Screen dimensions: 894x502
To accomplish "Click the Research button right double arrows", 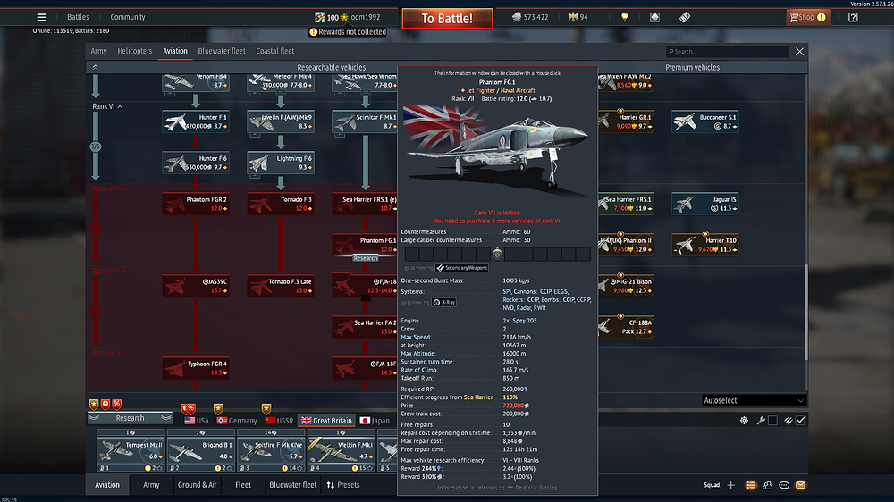I will tap(166, 418).
